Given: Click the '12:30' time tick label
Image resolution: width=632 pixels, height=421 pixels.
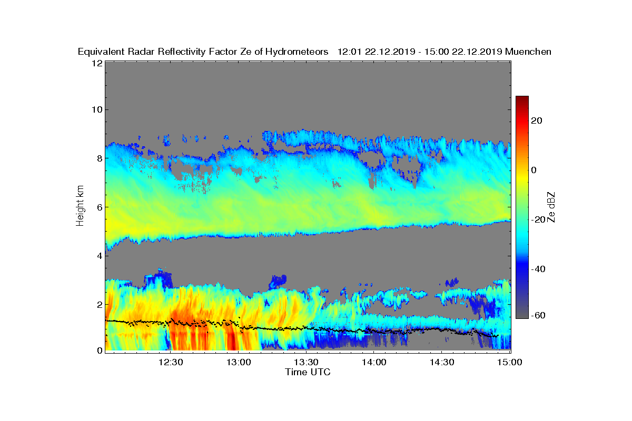Looking at the screenshot, I should (170, 362).
